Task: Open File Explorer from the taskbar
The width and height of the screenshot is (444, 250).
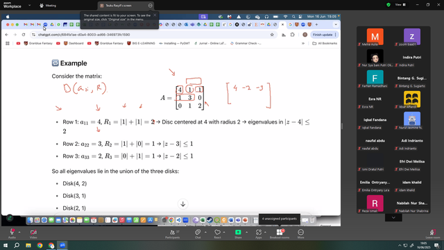Action: (28, 245)
